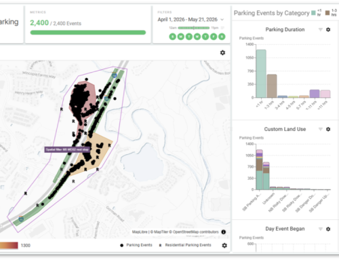
Task: Open Custom Land Use chart settings gear
Action: [328, 129]
